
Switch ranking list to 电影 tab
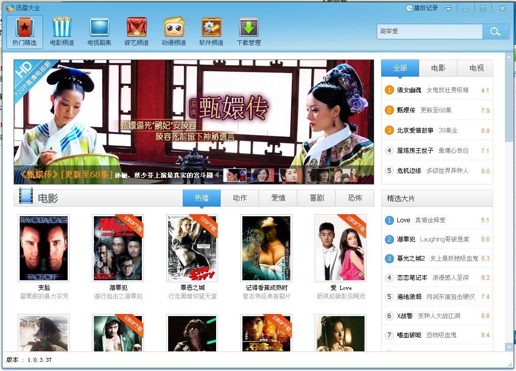(x=438, y=68)
